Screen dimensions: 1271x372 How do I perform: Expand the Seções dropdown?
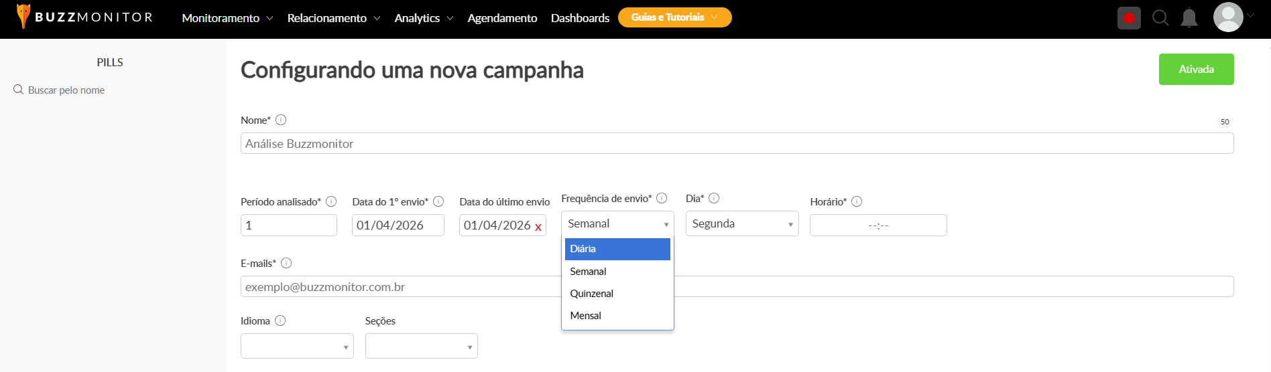click(421, 346)
